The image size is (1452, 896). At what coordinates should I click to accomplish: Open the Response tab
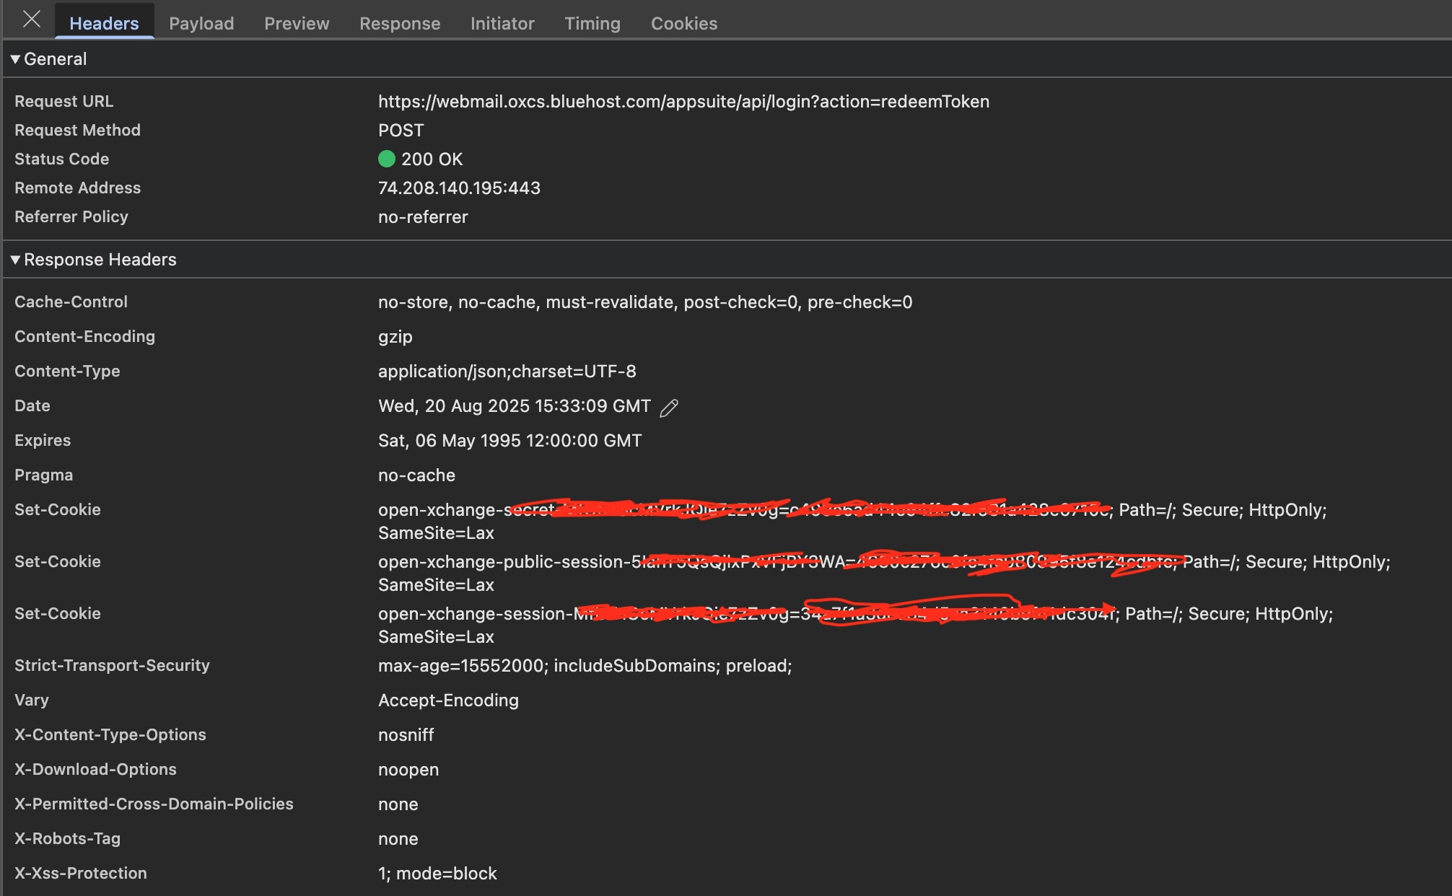(x=399, y=22)
